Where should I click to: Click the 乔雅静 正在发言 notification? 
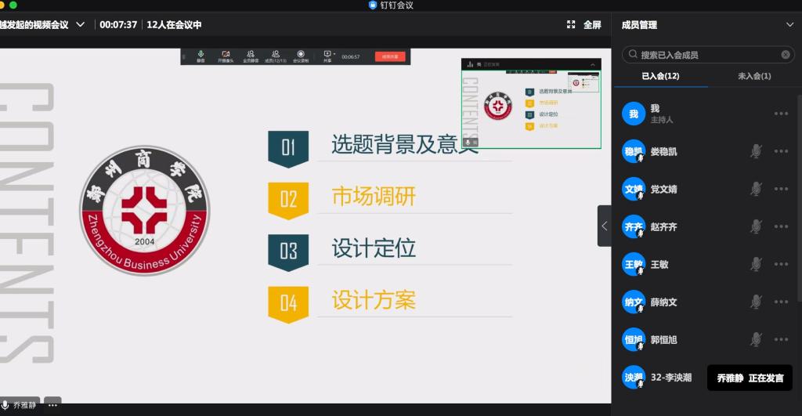(750, 378)
